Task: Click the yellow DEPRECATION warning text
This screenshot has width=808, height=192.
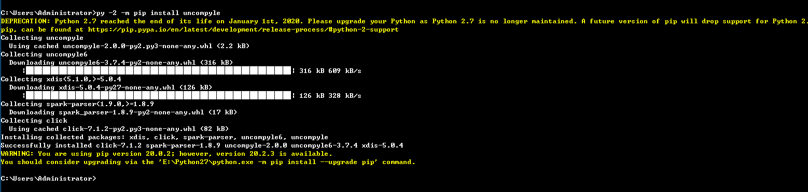Action: pyautogui.click(x=404, y=21)
